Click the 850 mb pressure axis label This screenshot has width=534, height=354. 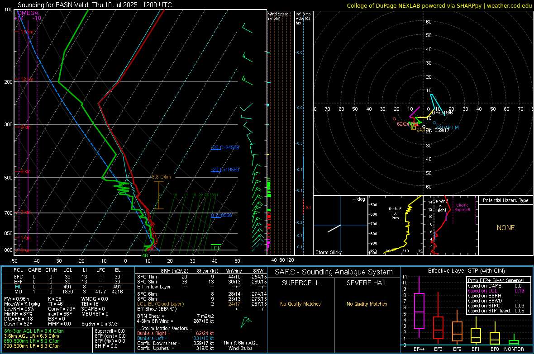tap(8, 233)
